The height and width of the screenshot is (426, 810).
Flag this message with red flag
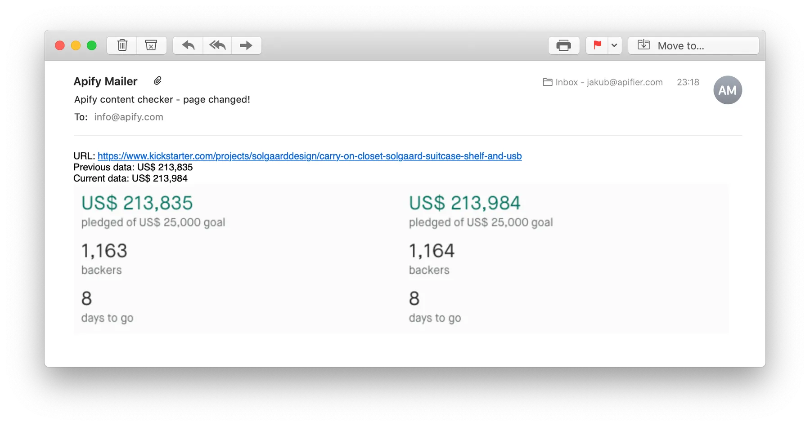(597, 45)
